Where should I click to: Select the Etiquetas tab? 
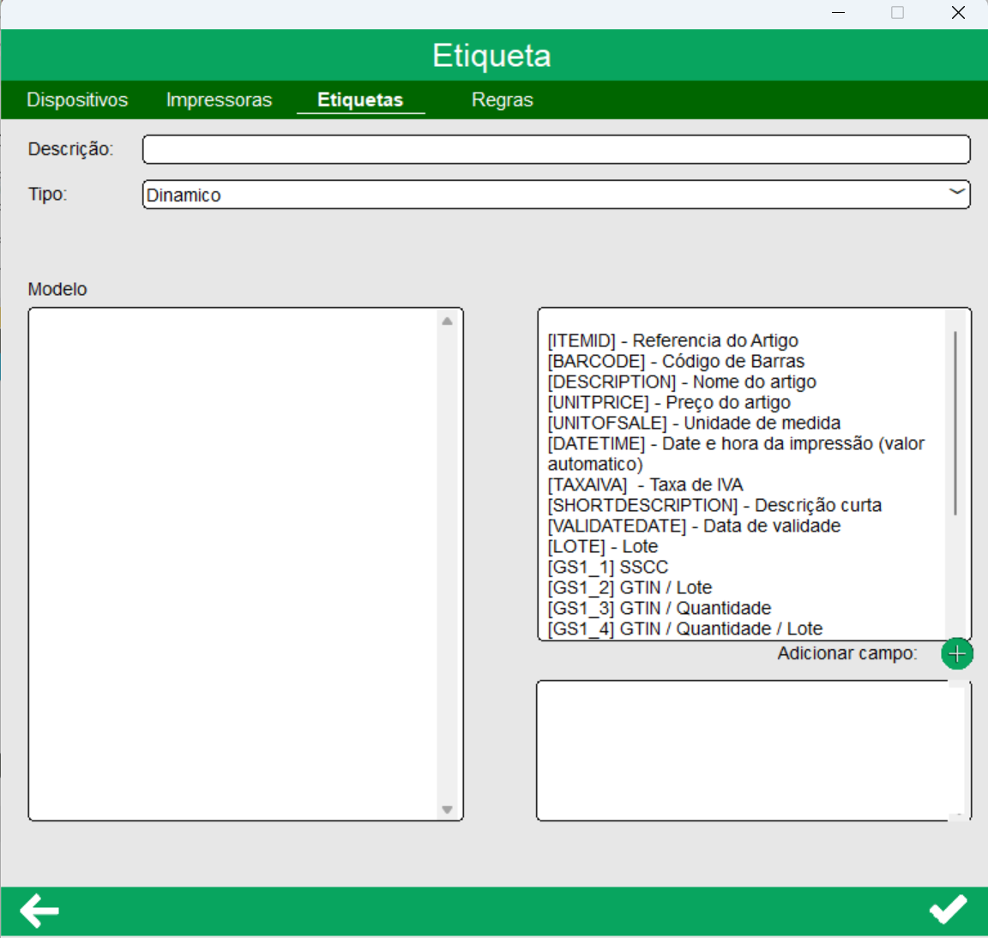(360, 100)
